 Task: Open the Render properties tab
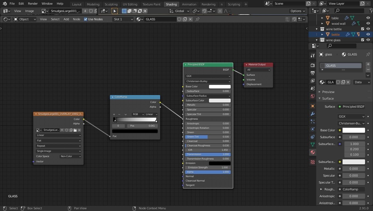(x=312, y=65)
